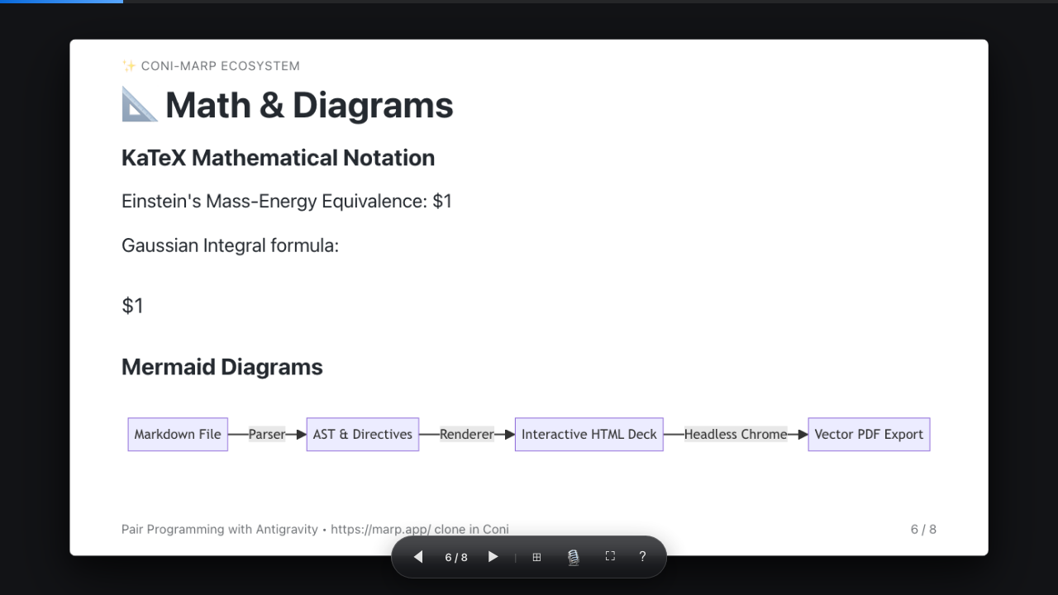Open presenter view microphone icon
Screen dimensions: 1058x595
click(574, 557)
